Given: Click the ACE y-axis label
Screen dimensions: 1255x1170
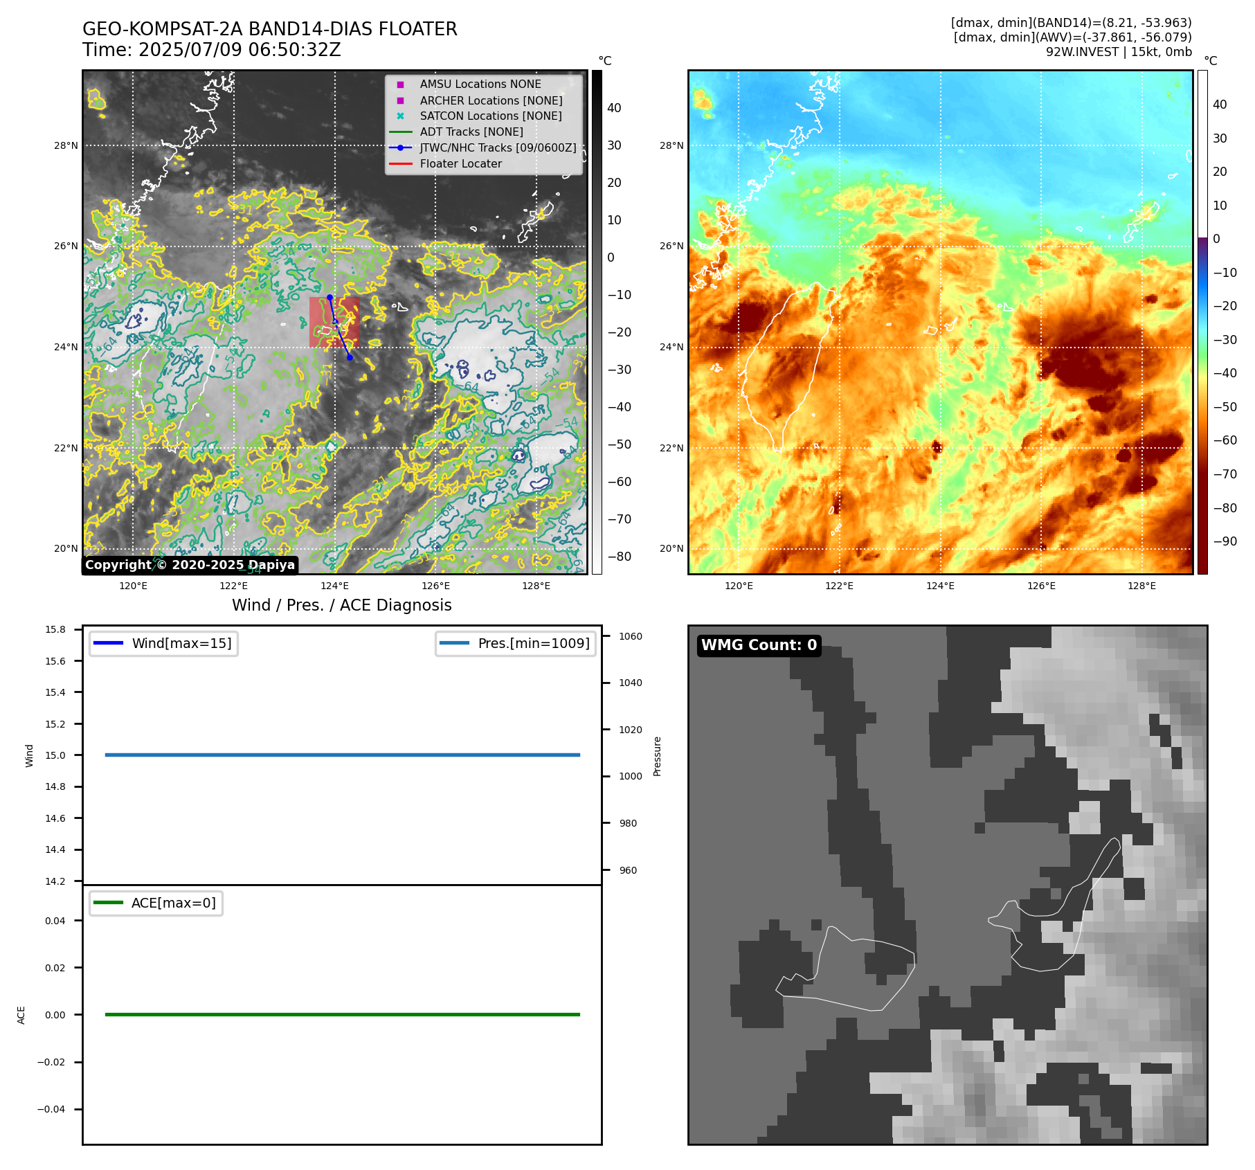Looking at the screenshot, I should click(21, 1015).
